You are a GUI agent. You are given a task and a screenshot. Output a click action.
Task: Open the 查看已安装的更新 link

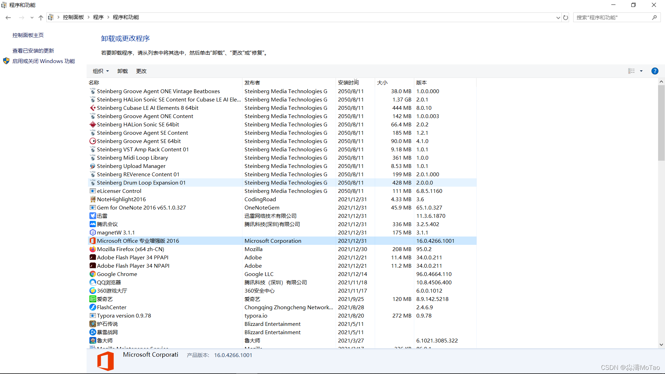point(33,51)
